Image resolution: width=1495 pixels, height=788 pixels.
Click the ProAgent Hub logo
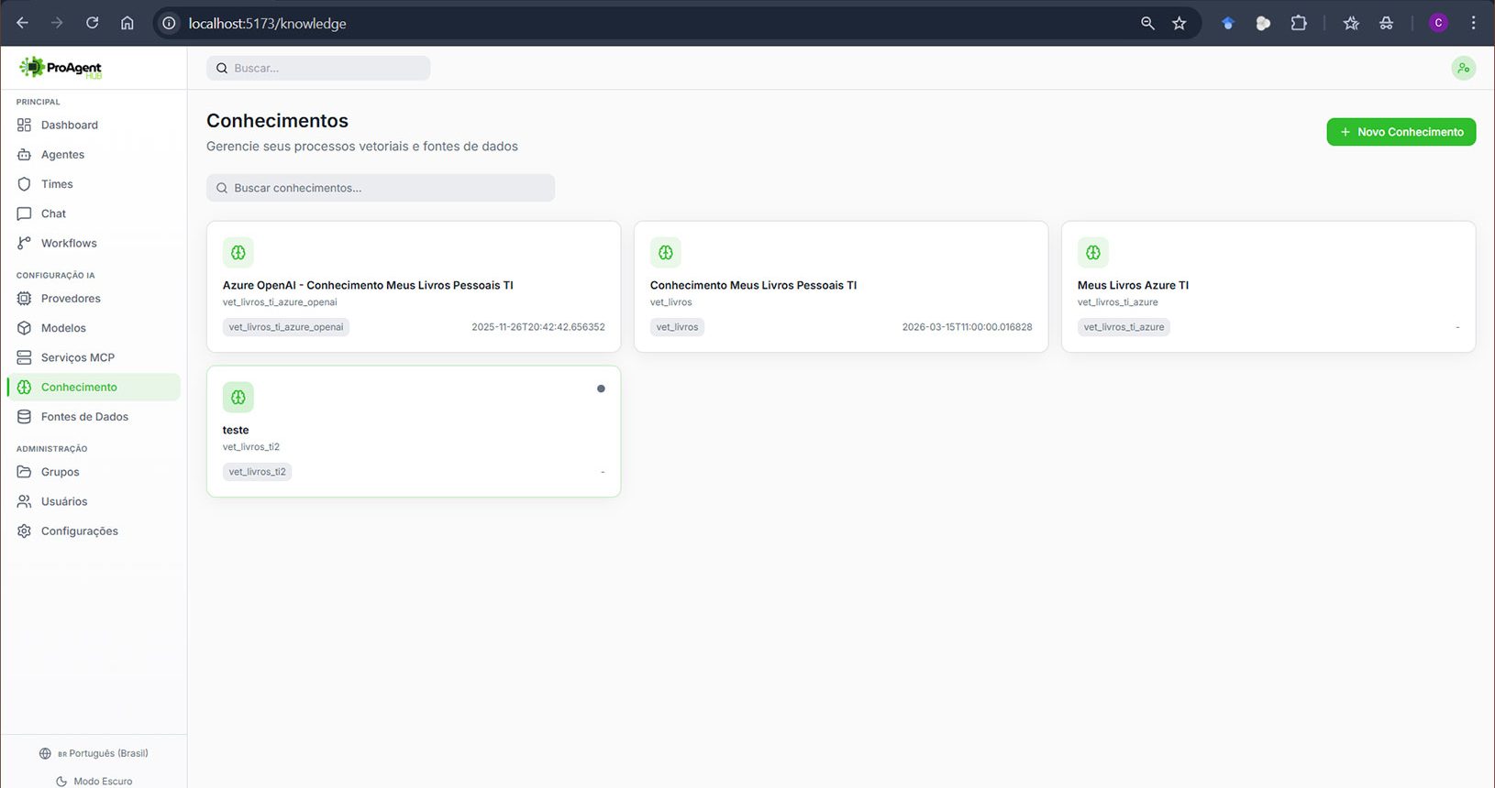click(x=61, y=68)
